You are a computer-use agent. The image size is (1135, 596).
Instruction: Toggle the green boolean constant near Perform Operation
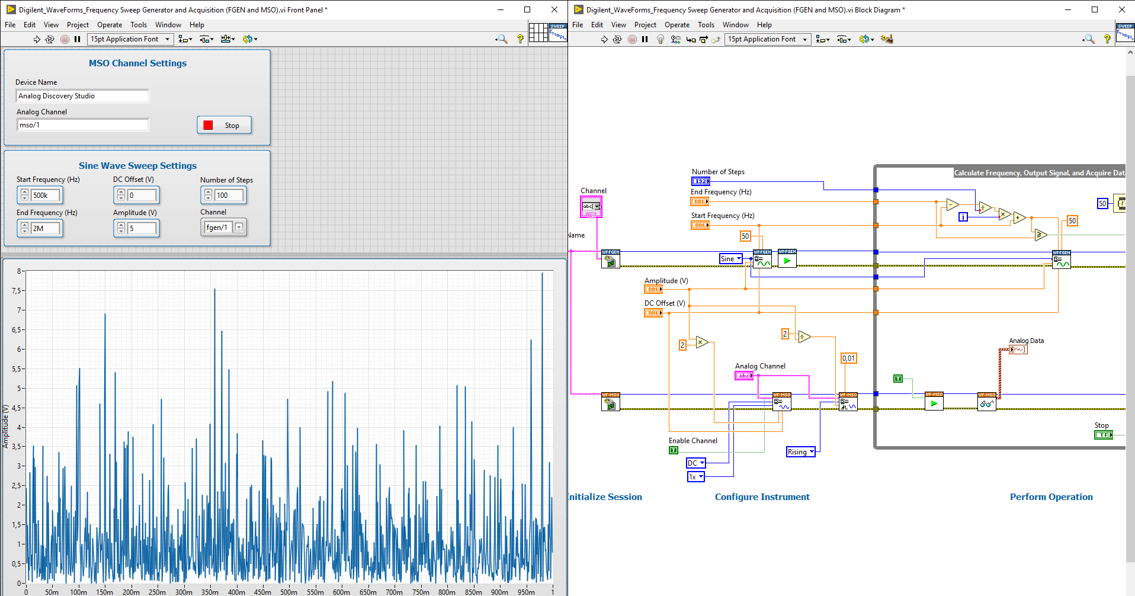(x=897, y=379)
